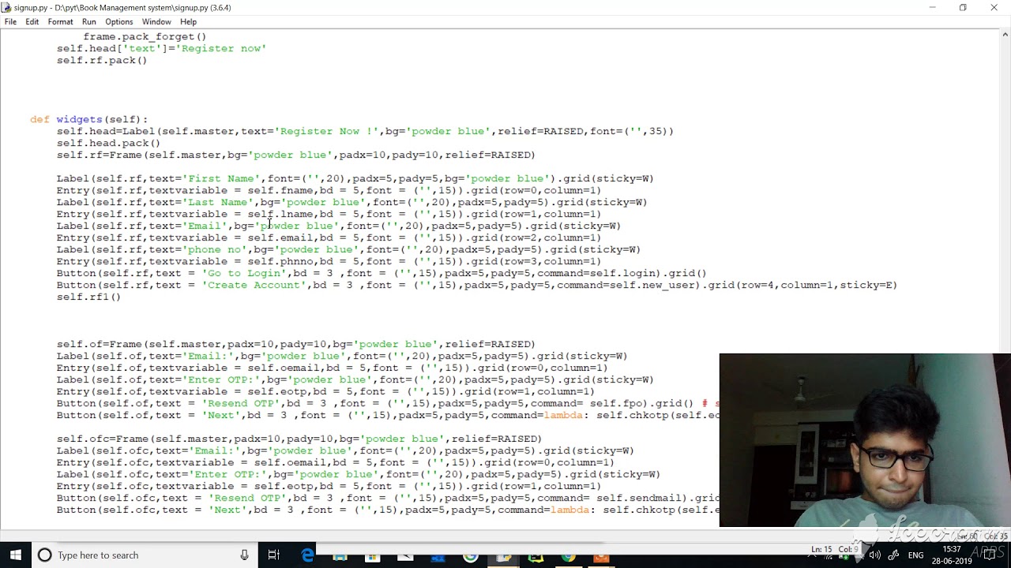The height and width of the screenshot is (568, 1011).
Task: Click the Entry line using self.email
Action: click(329, 237)
